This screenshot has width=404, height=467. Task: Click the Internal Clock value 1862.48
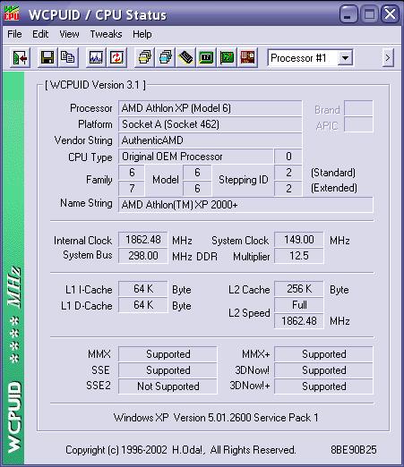[x=143, y=240]
